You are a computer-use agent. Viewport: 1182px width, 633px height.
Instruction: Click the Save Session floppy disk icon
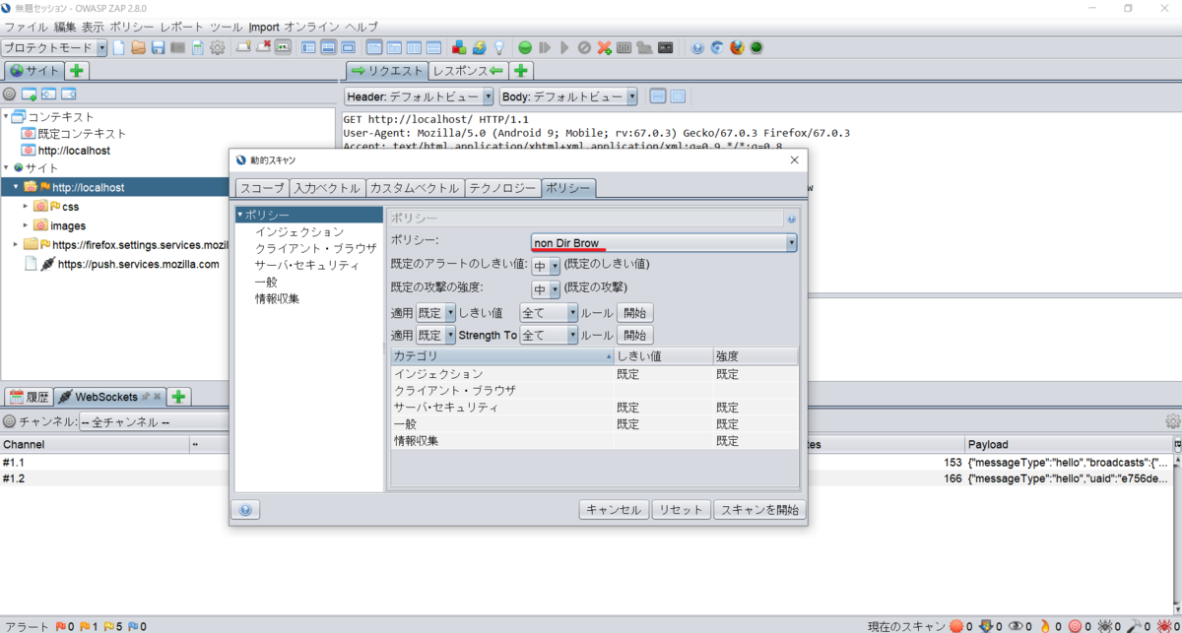[158, 47]
